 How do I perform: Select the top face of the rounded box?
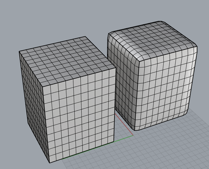[153, 40]
